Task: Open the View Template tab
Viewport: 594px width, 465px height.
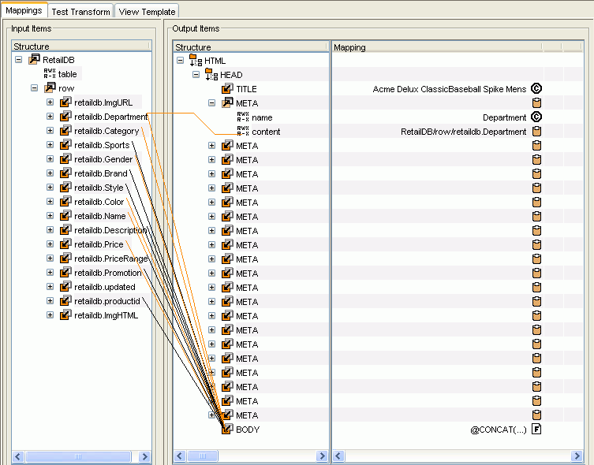Action: 148,12
